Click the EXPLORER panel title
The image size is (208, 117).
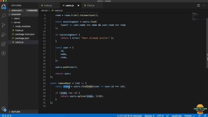[x=16, y=6]
